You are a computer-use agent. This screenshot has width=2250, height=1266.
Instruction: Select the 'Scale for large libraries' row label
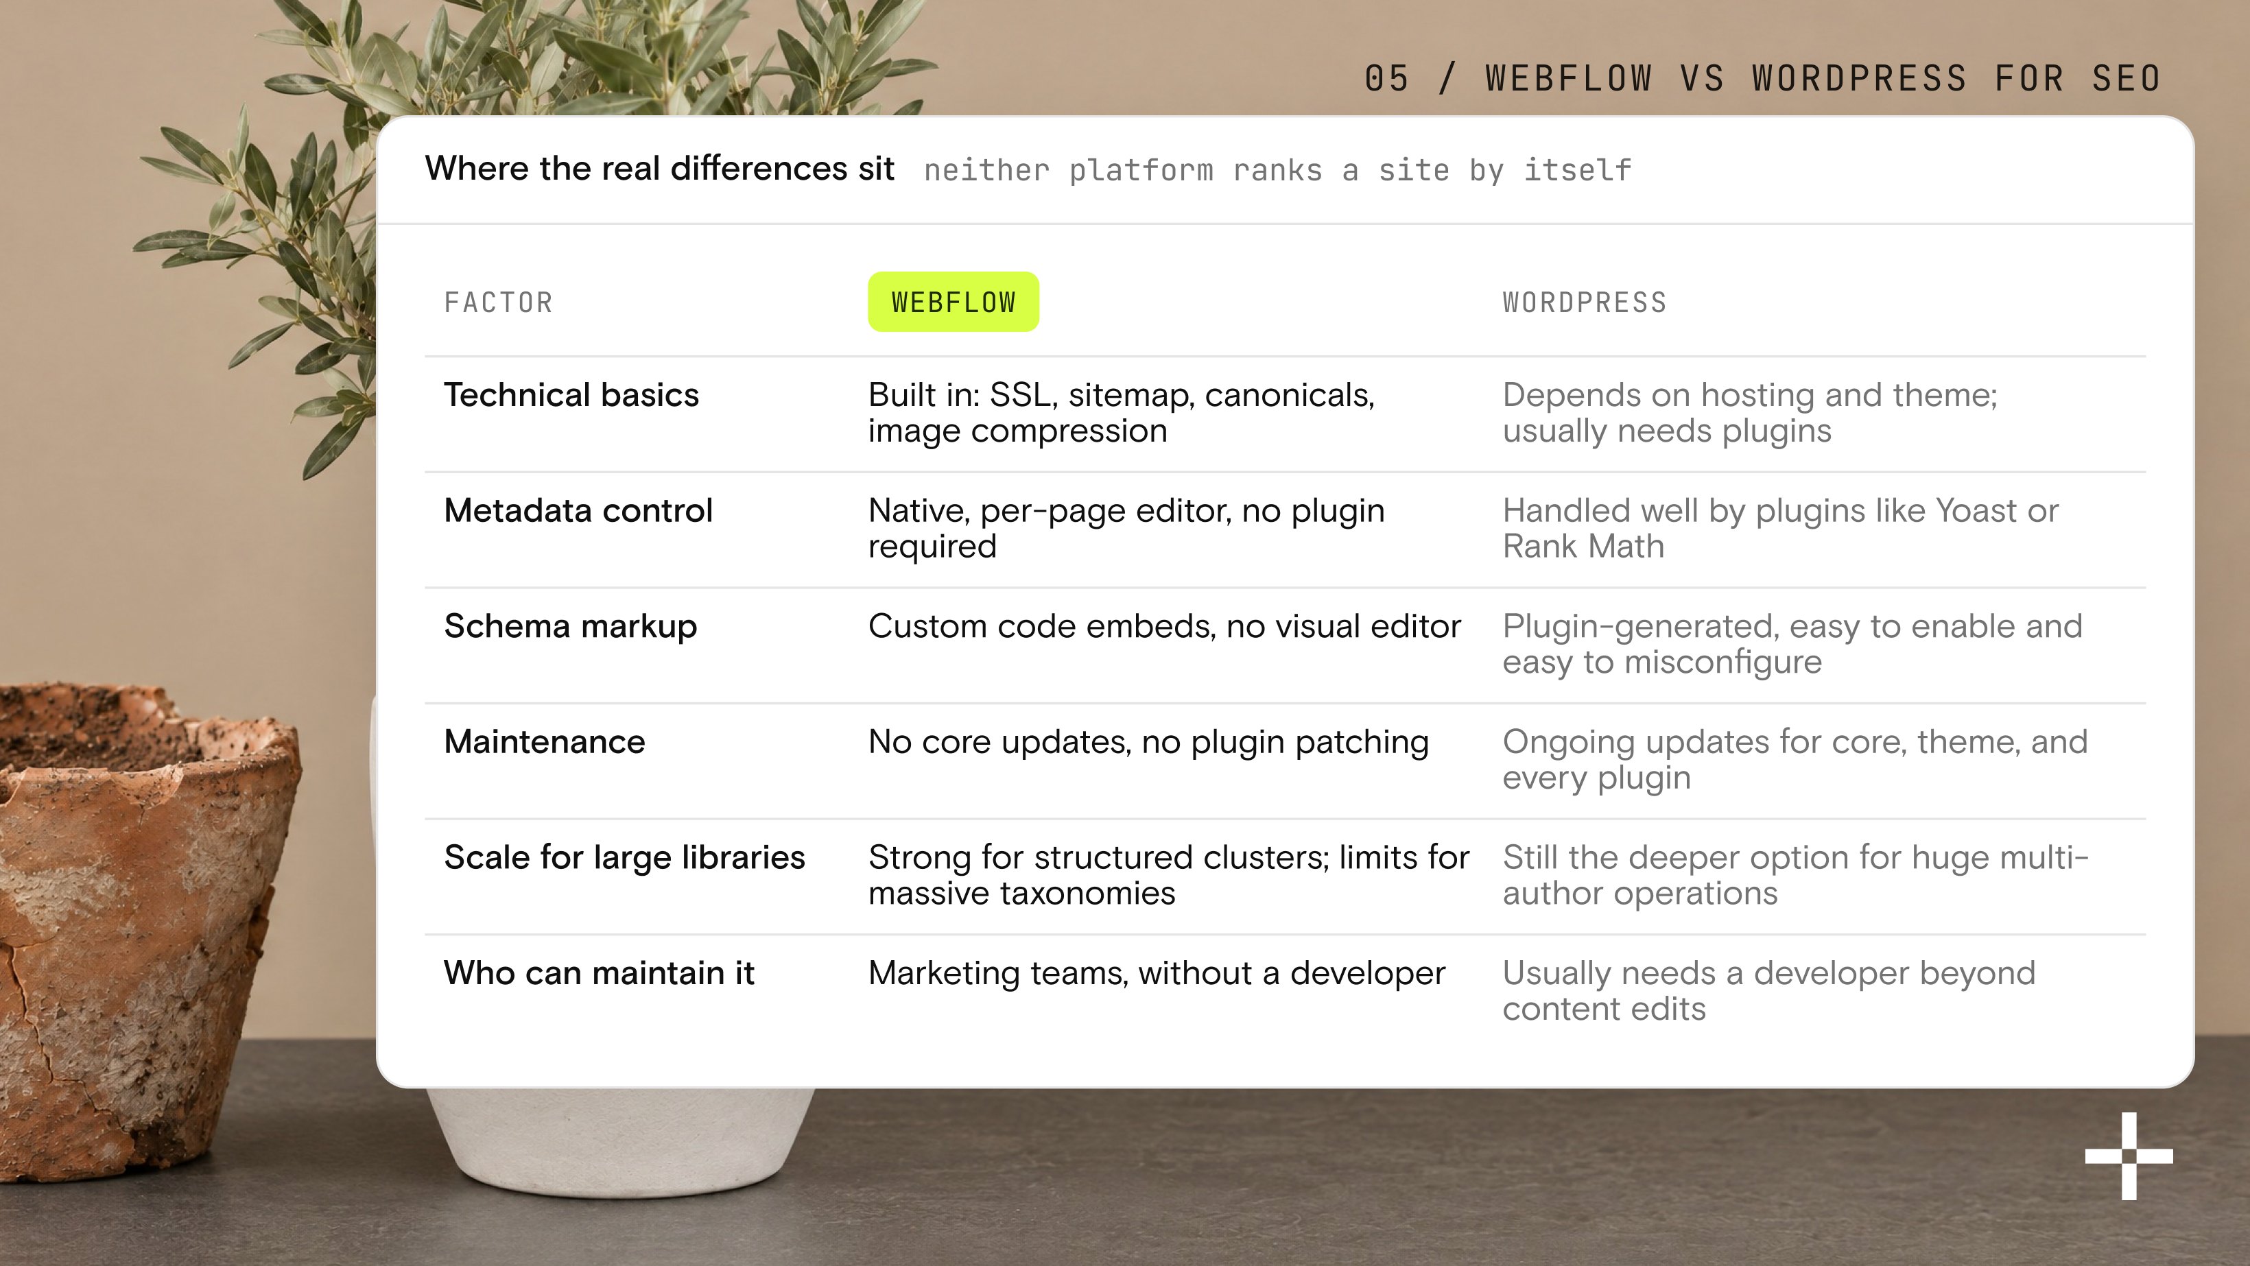pos(624,857)
